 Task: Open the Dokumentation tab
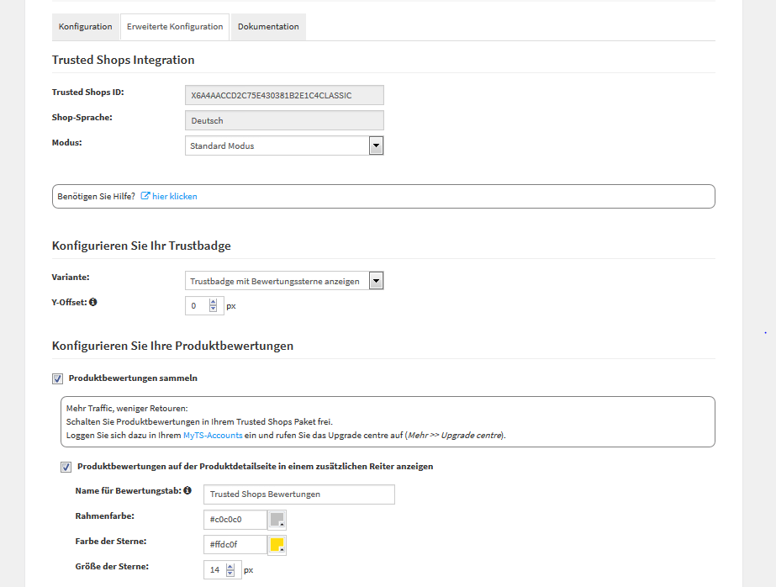click(x=268, y=26)
